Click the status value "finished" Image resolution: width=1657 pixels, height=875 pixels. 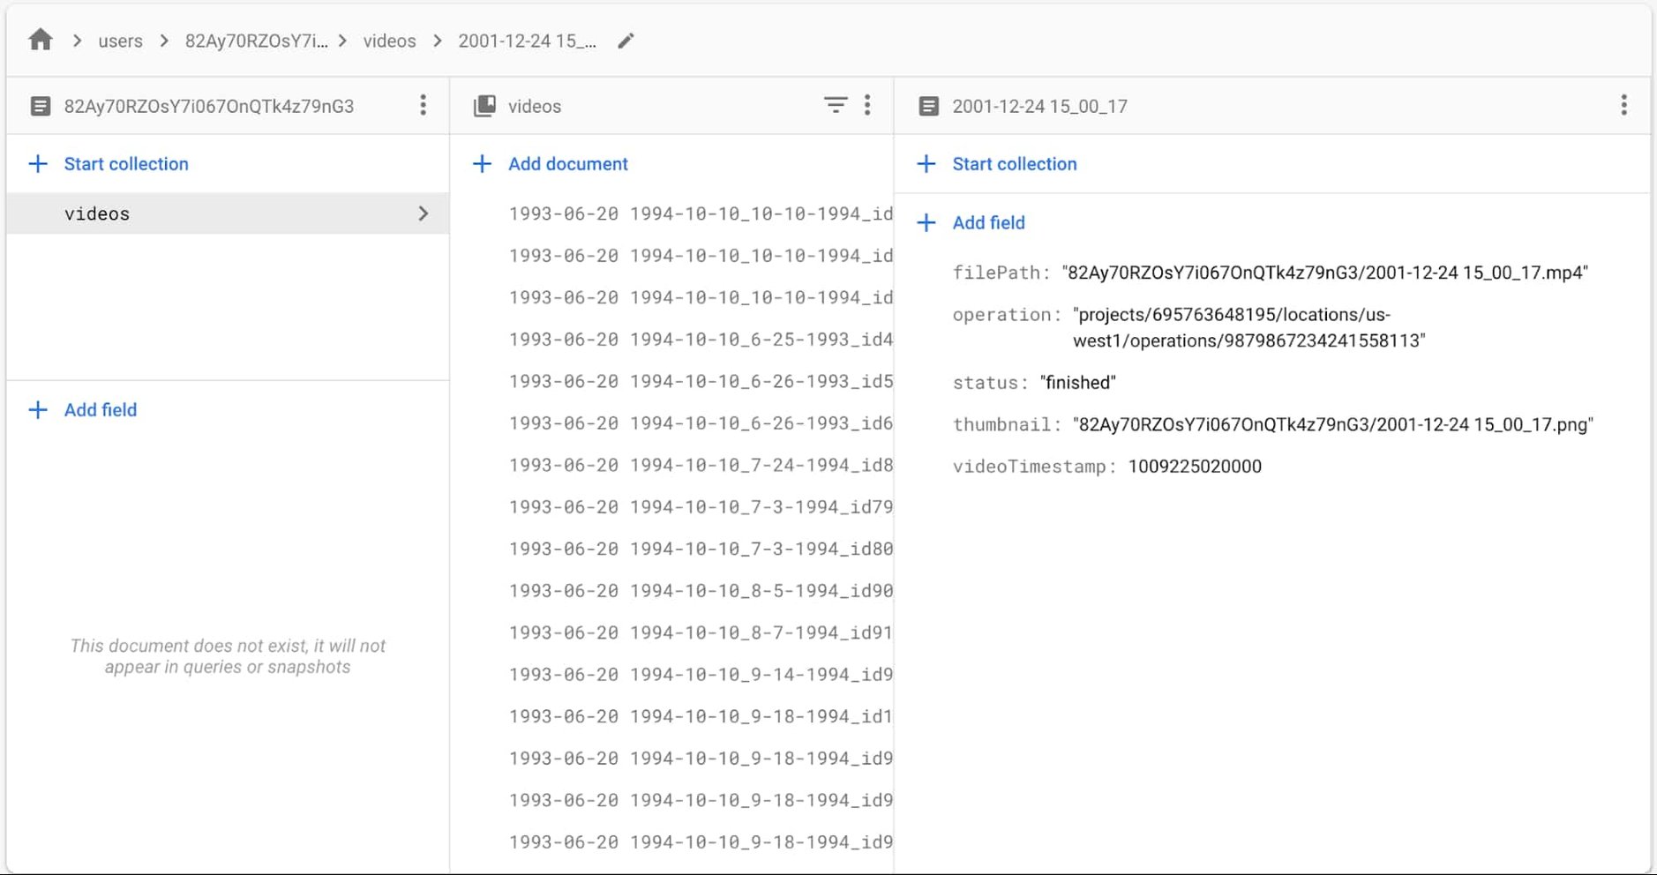(x=1078, y=383)
